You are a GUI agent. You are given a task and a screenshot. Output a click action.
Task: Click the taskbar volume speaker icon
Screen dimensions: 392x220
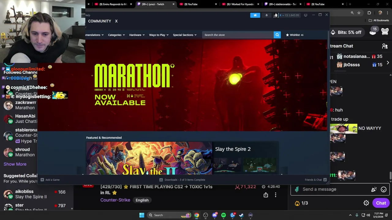pyautogui.click(x=368, y=215)
